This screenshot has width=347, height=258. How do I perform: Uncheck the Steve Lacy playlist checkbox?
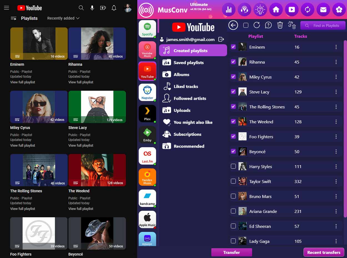[233, 92]
